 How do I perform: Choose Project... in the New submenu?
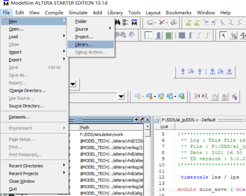point(91,37)
